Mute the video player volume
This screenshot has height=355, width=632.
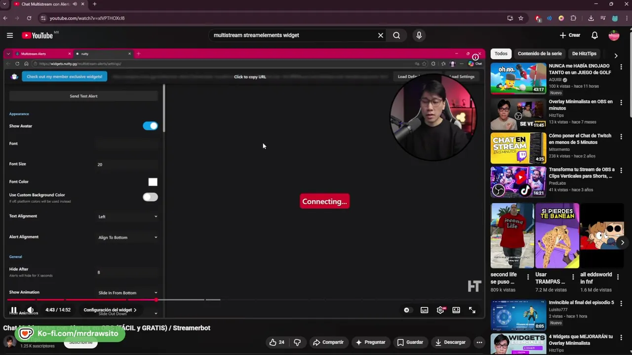point(31,310)
